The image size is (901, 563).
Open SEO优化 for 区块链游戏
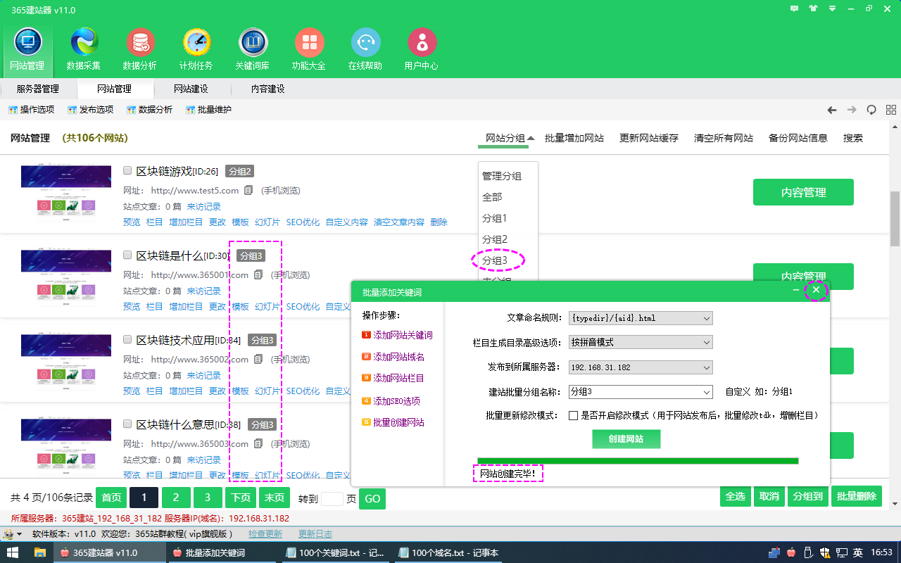(x=303, y=222)
